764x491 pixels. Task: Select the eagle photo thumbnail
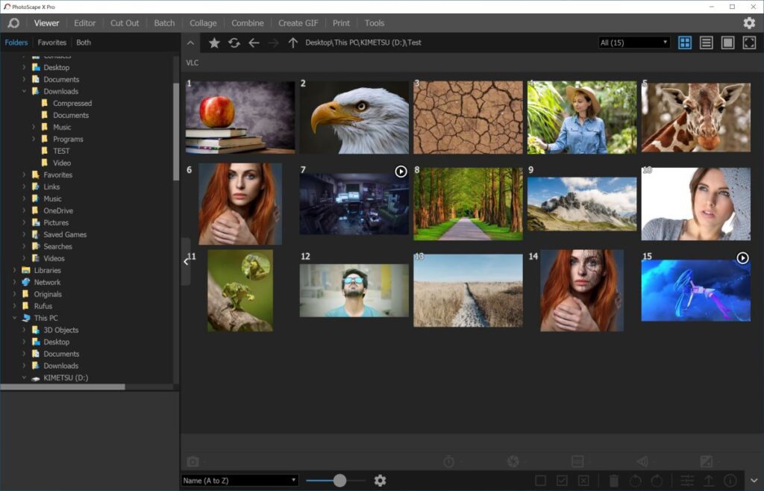point(354,117)
